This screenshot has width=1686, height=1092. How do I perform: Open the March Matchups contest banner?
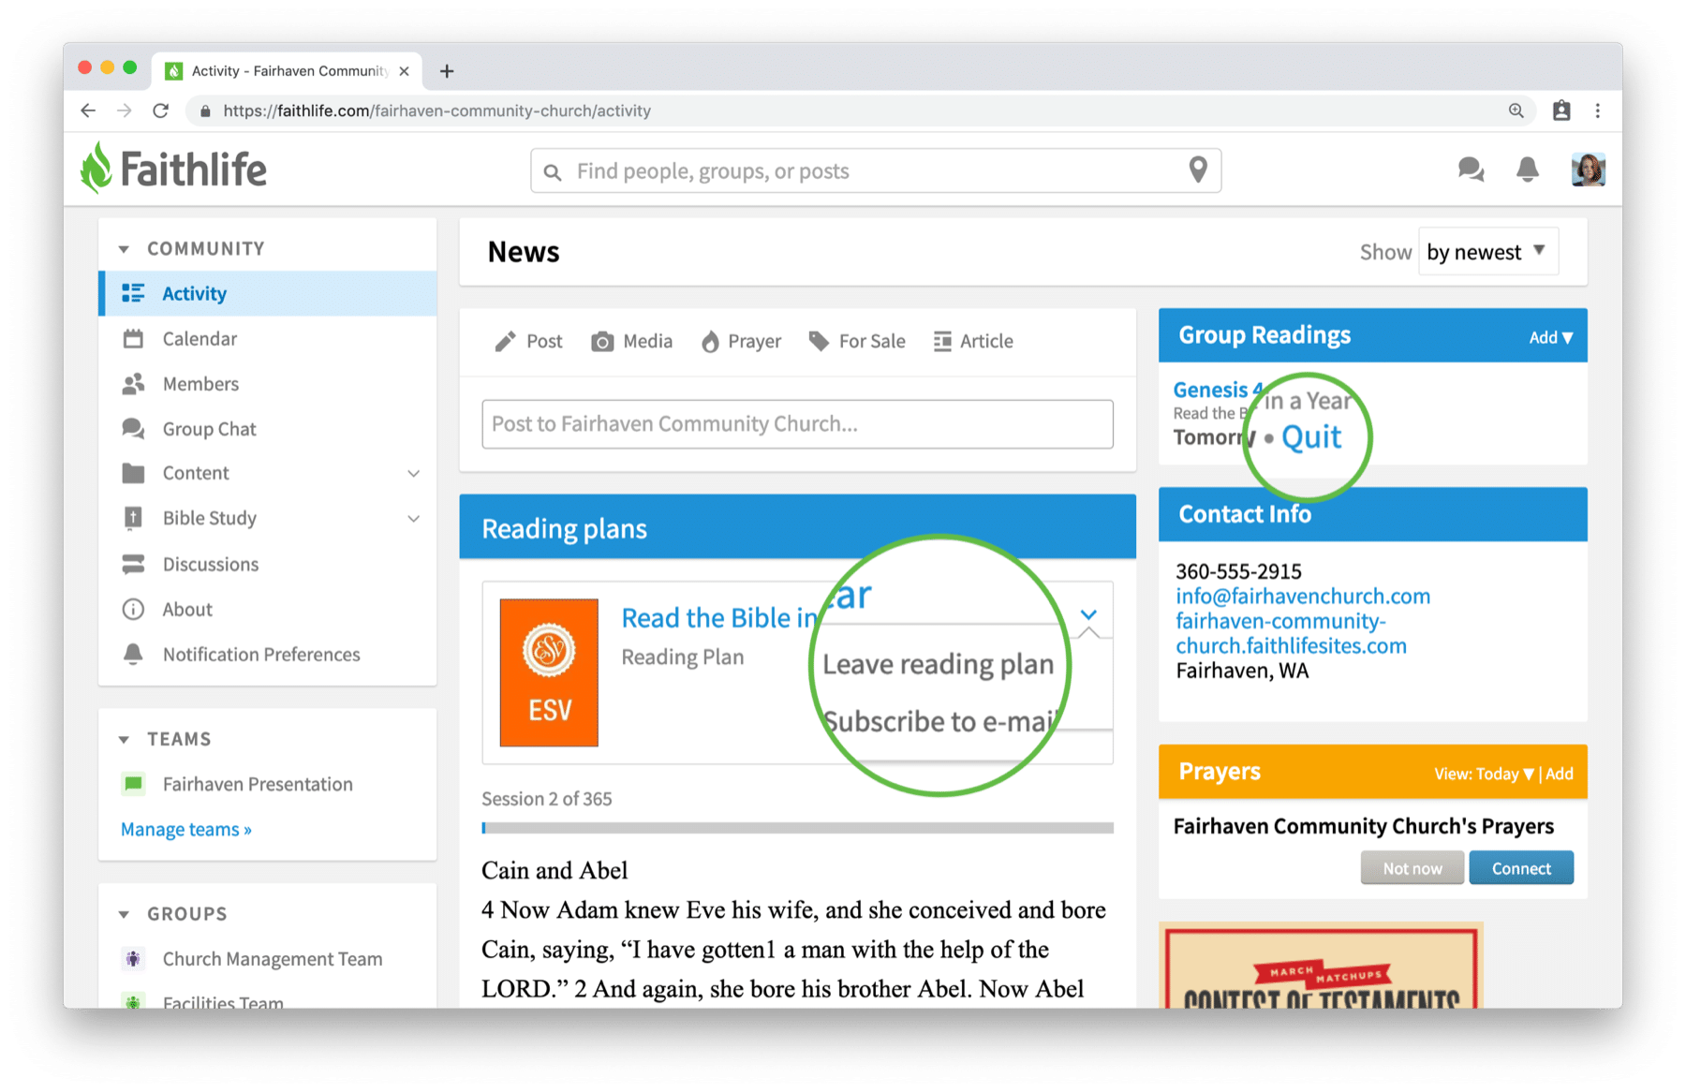1321,966
